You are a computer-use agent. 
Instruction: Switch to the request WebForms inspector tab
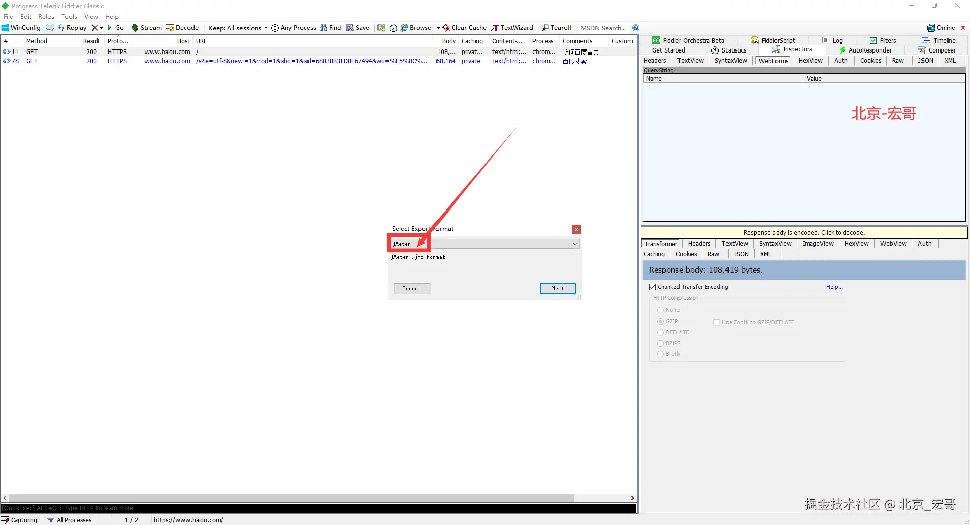[x=773, y=61]
